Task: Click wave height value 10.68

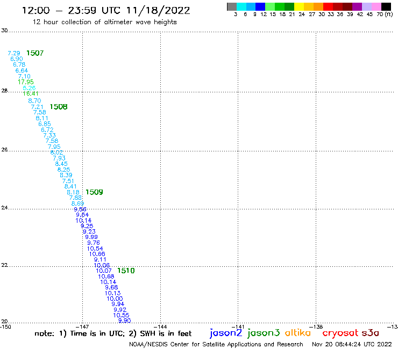Action: (106, 277)
